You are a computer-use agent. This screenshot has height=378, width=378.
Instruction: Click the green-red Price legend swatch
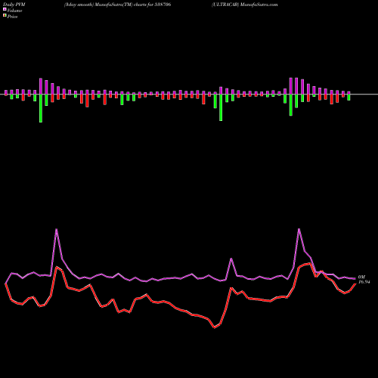[x=5, y=16]
